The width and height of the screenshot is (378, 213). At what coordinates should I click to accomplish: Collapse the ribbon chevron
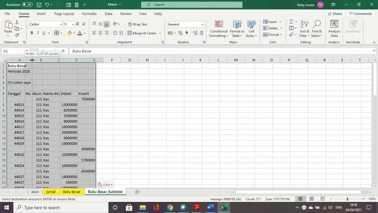click(x=374, y=42)
